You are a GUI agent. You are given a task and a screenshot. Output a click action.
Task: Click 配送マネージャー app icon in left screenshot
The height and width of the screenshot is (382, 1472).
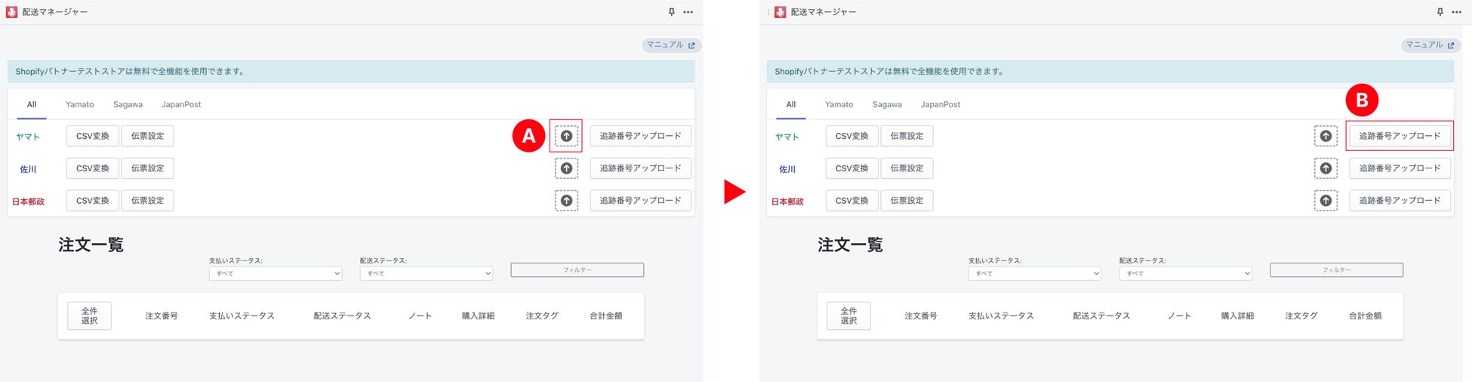(11, 12)
